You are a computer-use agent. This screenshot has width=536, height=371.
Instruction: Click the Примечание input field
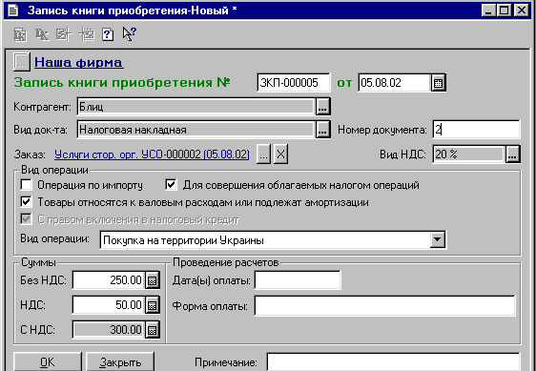pos(393,362)
